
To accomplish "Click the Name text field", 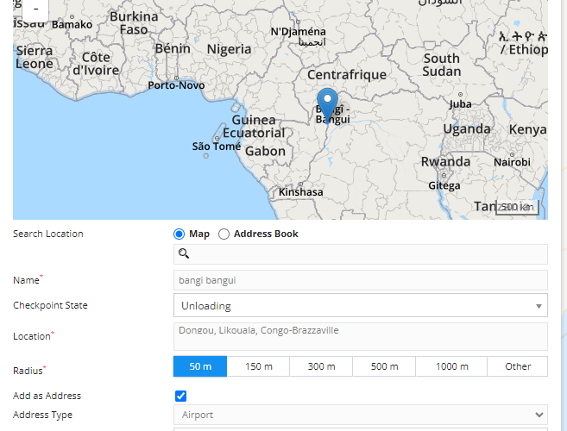I will coord(360,280).
